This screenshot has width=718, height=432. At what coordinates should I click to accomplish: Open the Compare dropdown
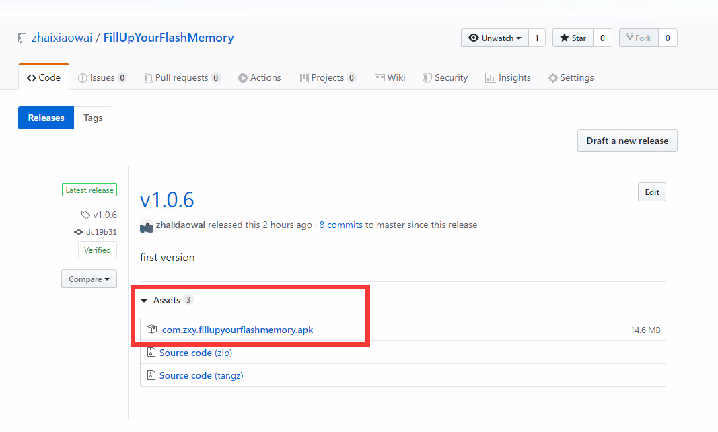click(89, 279)
